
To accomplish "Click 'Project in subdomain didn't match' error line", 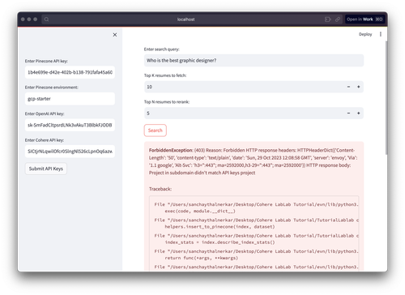I will 202,173.
